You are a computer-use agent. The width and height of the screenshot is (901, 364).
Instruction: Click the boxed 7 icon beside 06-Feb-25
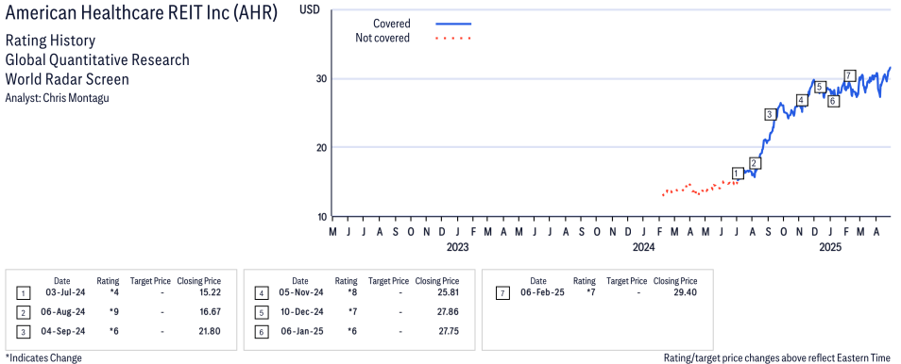point(502,293)
